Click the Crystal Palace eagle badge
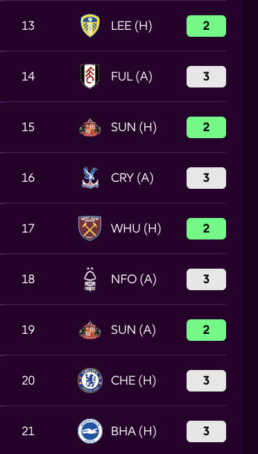This screenshot has height=454, width=258. tap(90, 178)
